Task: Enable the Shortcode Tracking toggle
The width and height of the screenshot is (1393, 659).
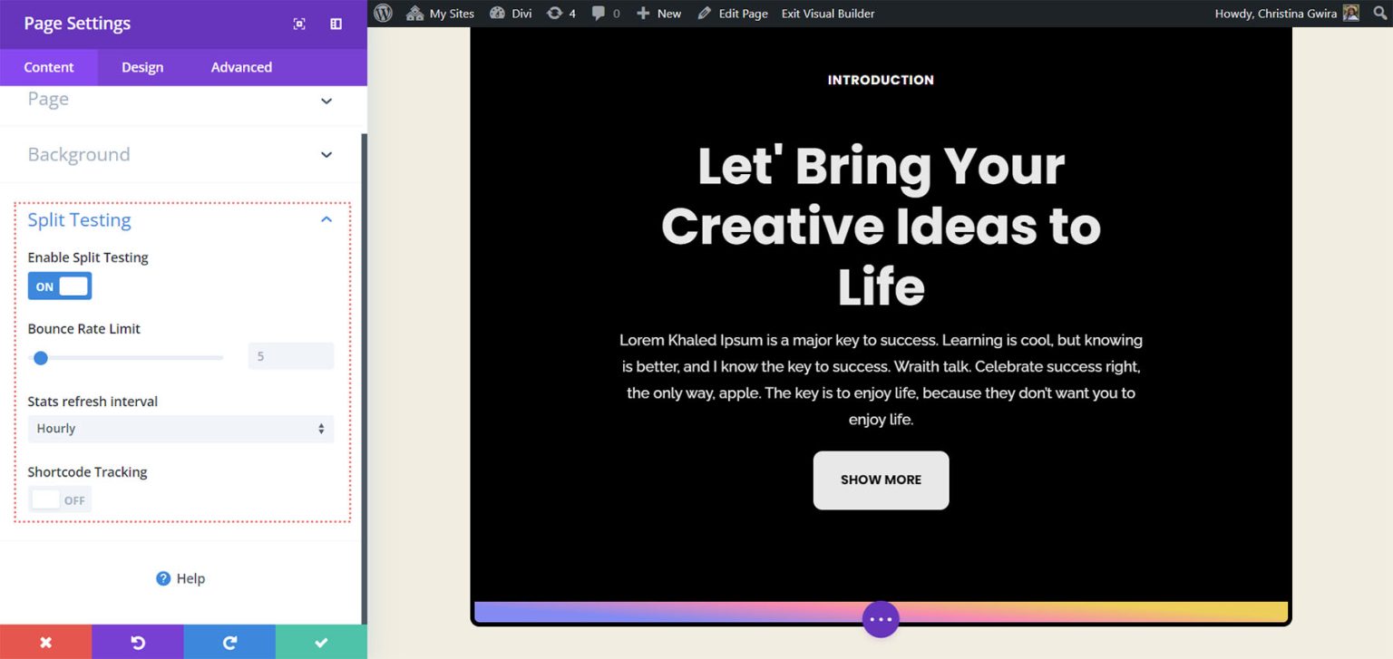Action: coord(60,499)
